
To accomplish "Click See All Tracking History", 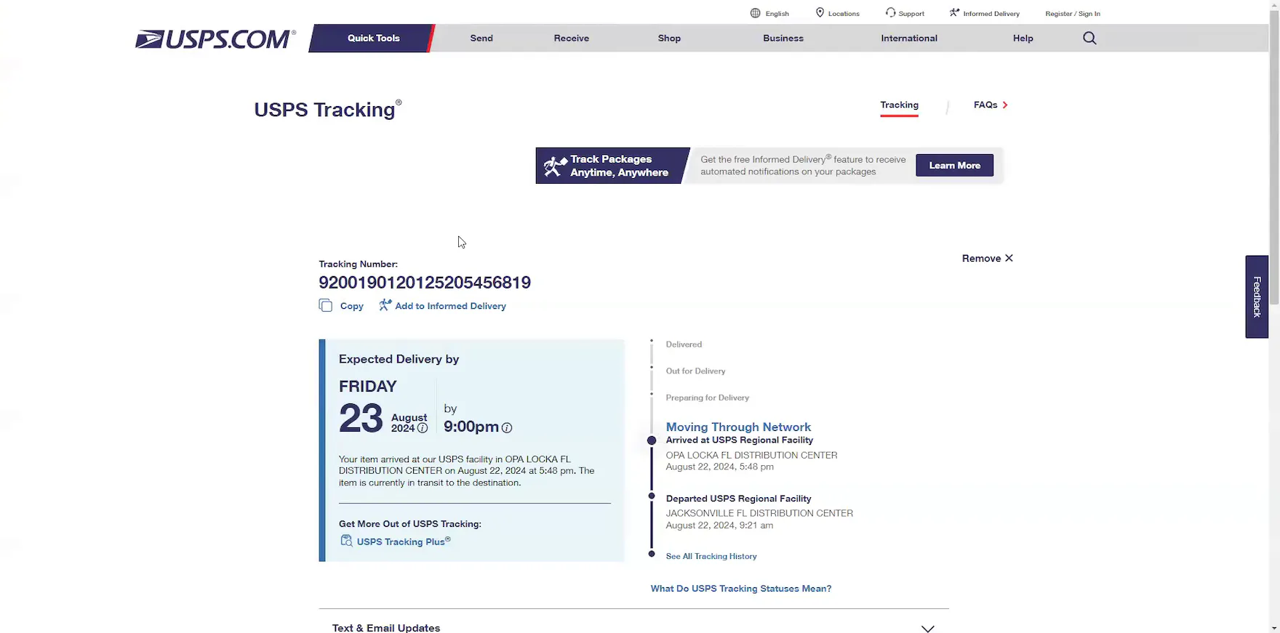I will click(711, 556).
